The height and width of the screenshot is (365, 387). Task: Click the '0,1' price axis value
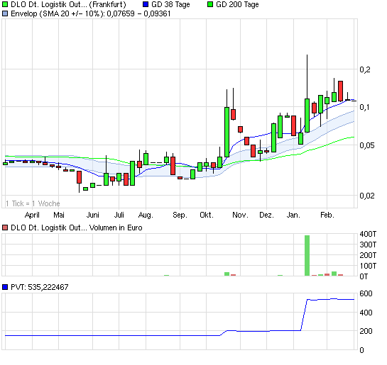(x=364, y=107)
